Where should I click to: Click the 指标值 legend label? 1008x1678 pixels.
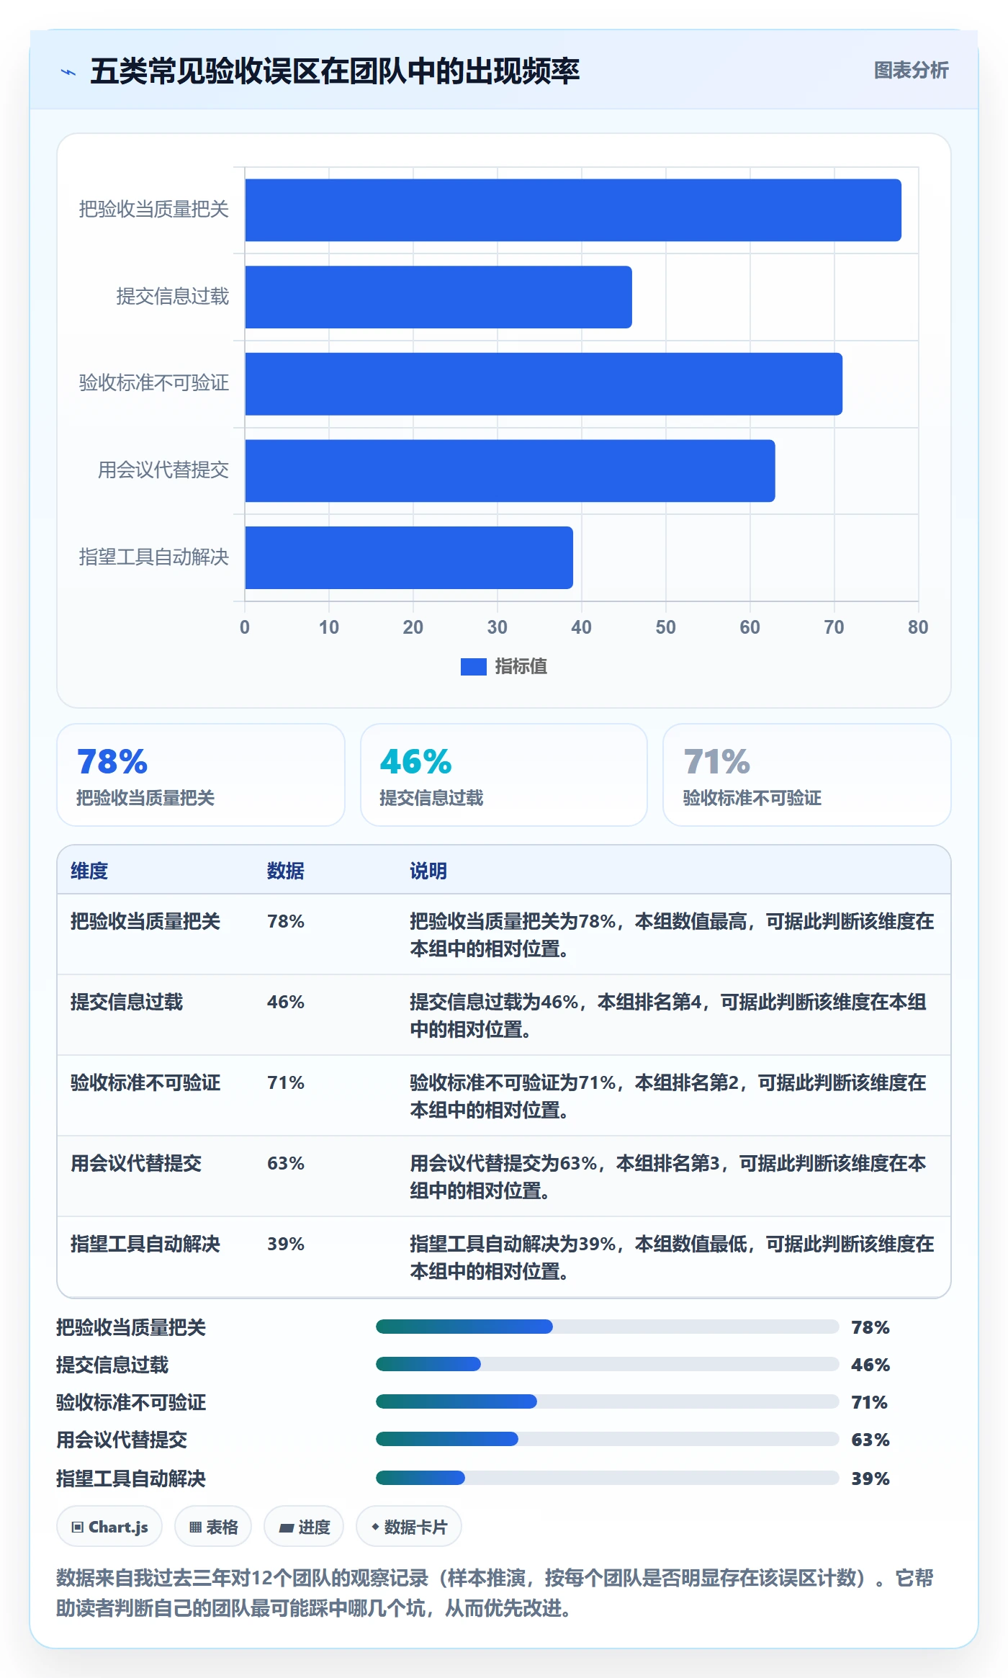(x=521, y=667)
